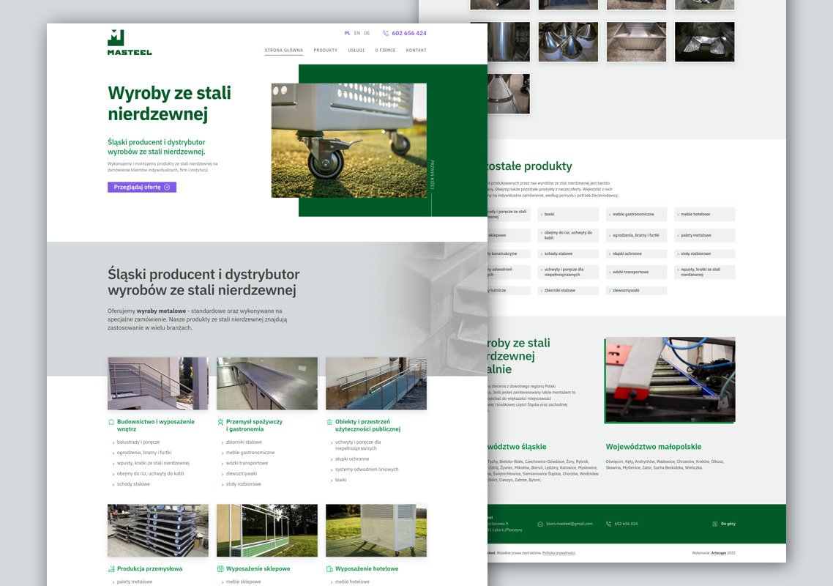The height and width of the screenshot is (586, 833).
Task: Click the Masteel logo in the header
Action: [x=129, y=42]
